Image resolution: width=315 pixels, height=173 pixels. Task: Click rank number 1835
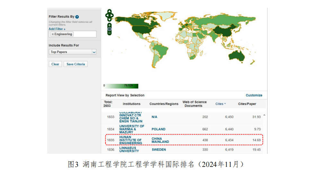[x=111, y=140]
